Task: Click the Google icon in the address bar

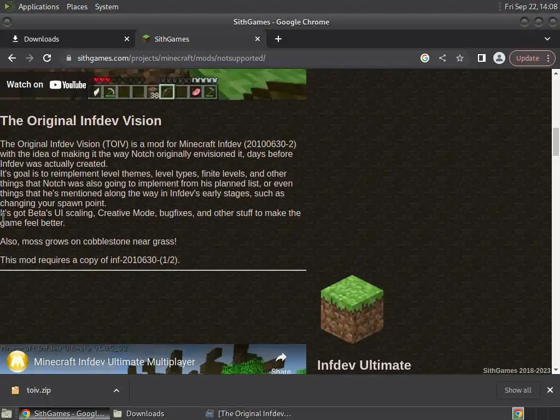Action: pos(424,58)
